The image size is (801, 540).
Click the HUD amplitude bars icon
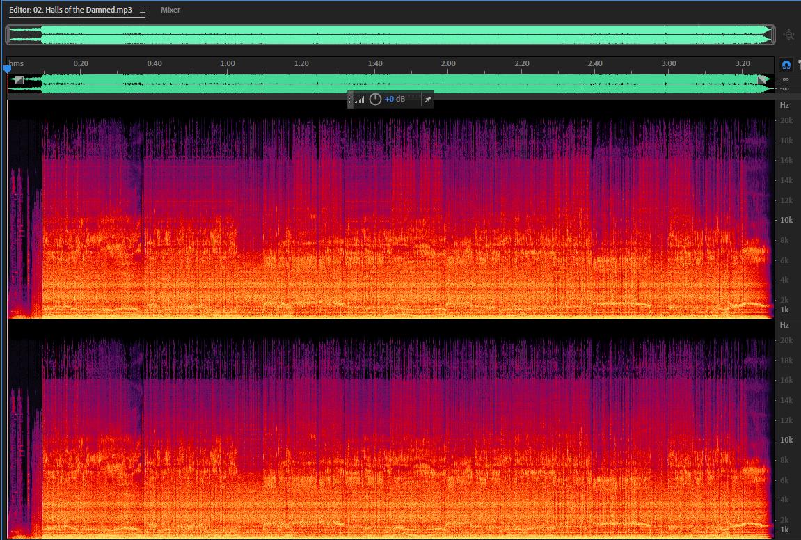point(360,99)
